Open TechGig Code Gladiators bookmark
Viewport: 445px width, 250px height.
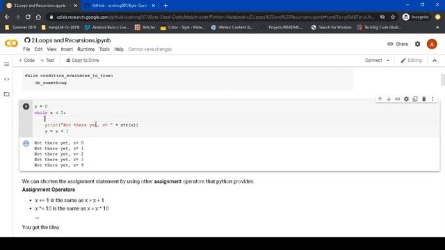pos(380,28)
